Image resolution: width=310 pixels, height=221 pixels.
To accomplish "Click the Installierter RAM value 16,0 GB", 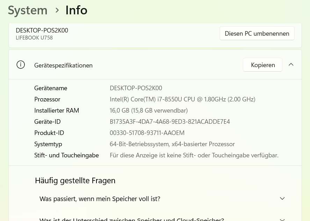I will [x=149, y=110].
